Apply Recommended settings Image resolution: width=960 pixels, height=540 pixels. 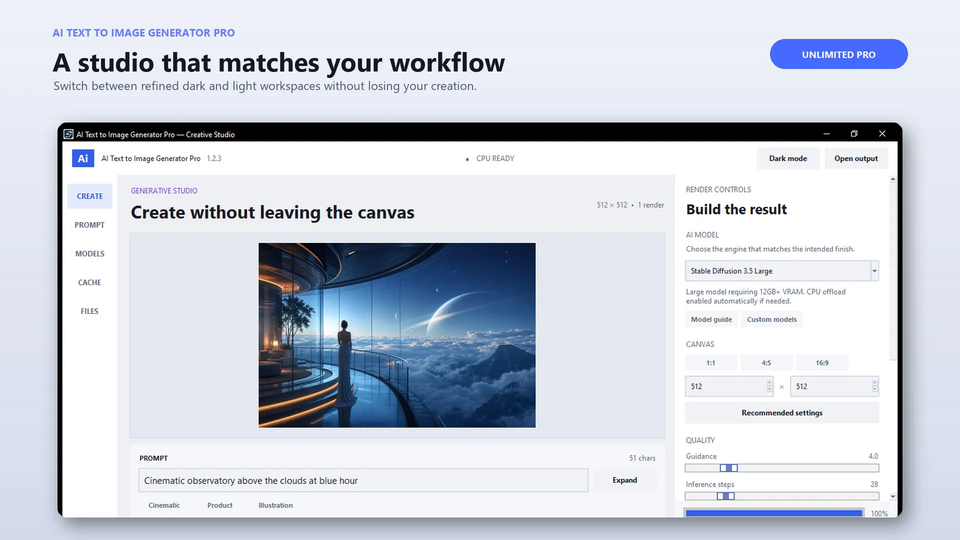[x=782, y=413]
